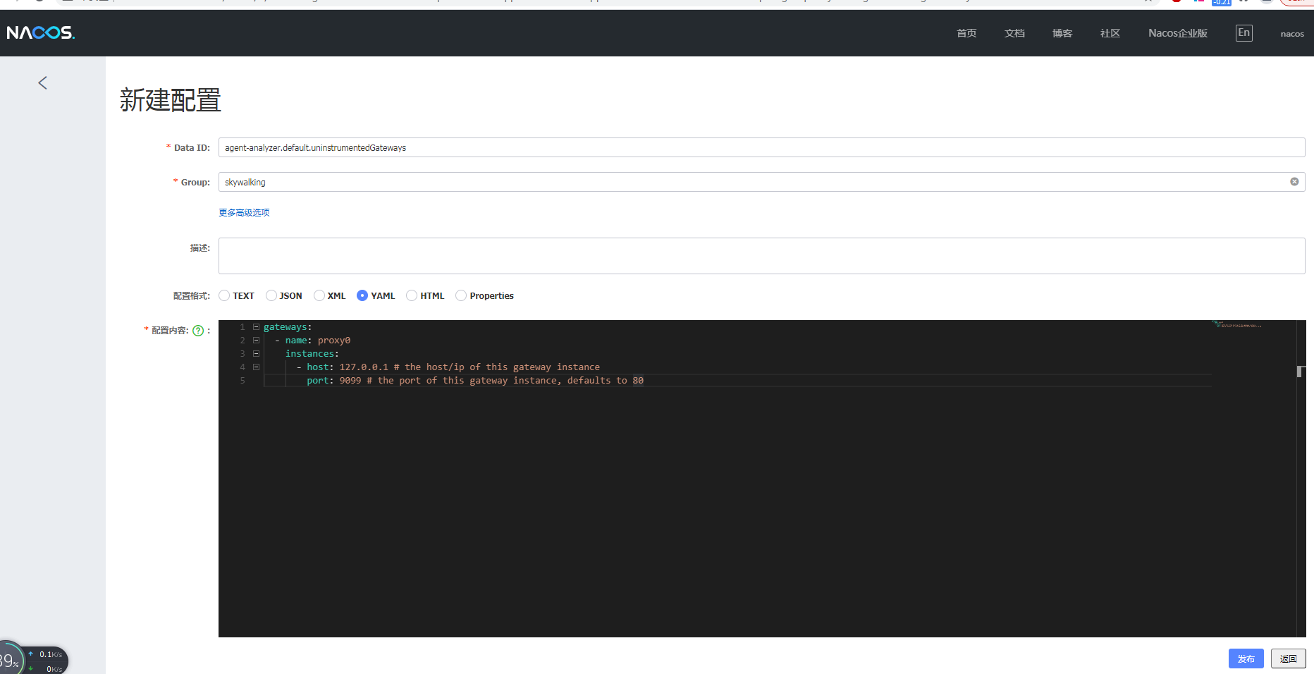Clear the Group field using the x icon
This screenshot has width=1314, height=674.
(x=1294, y=181)
